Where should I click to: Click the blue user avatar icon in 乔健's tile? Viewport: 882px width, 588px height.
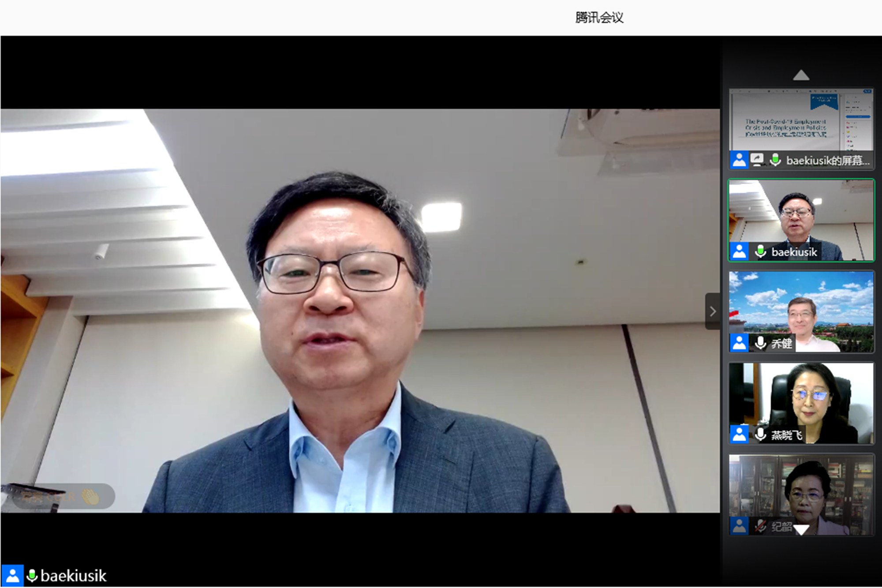point(739,343)
